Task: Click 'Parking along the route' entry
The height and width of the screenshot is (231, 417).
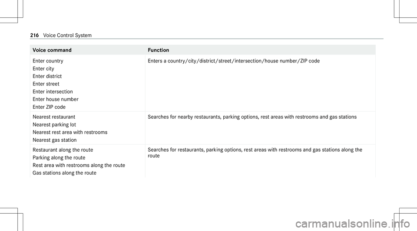Action: point(59,158)
